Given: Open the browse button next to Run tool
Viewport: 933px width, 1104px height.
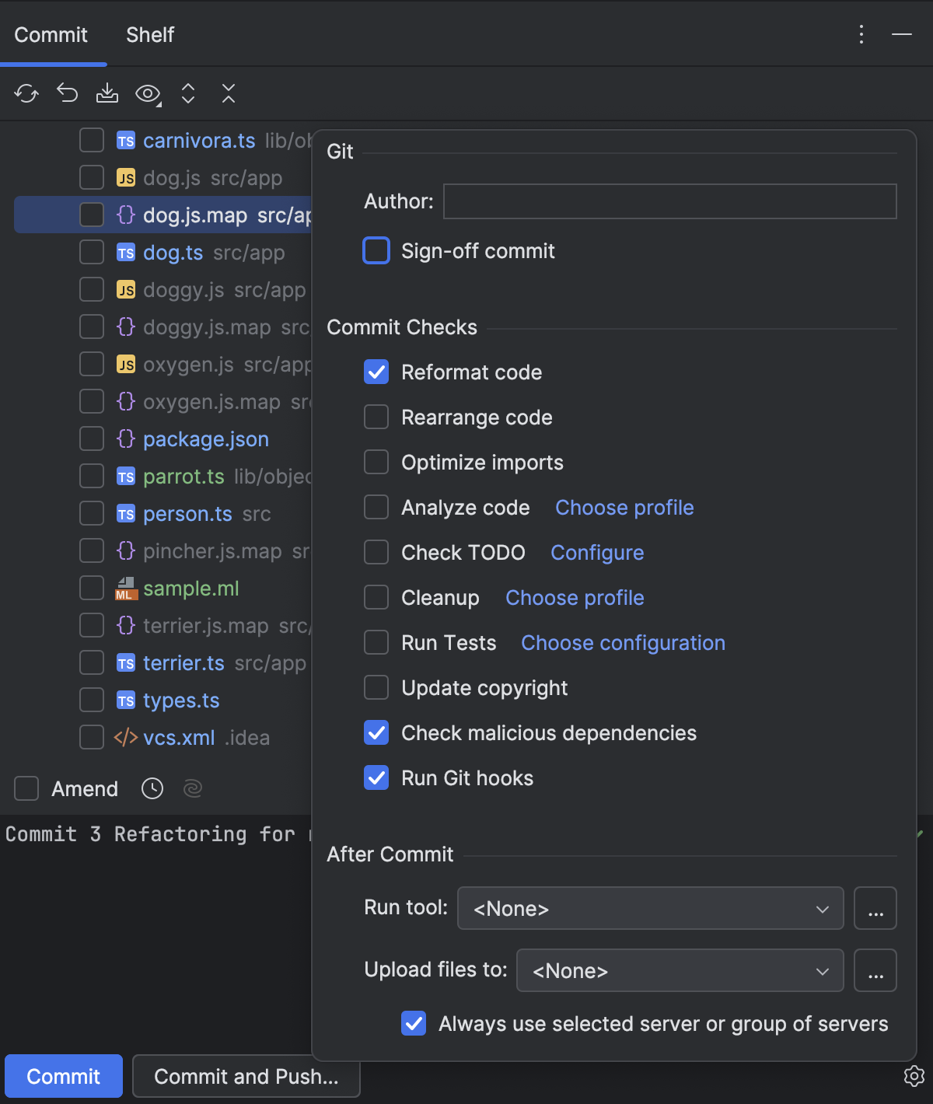Looking at the screenshot, I should 875,908.
